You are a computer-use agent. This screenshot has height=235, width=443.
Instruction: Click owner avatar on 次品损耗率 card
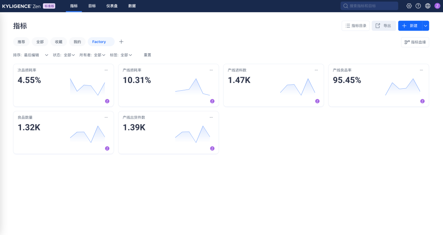coord(107,101)
